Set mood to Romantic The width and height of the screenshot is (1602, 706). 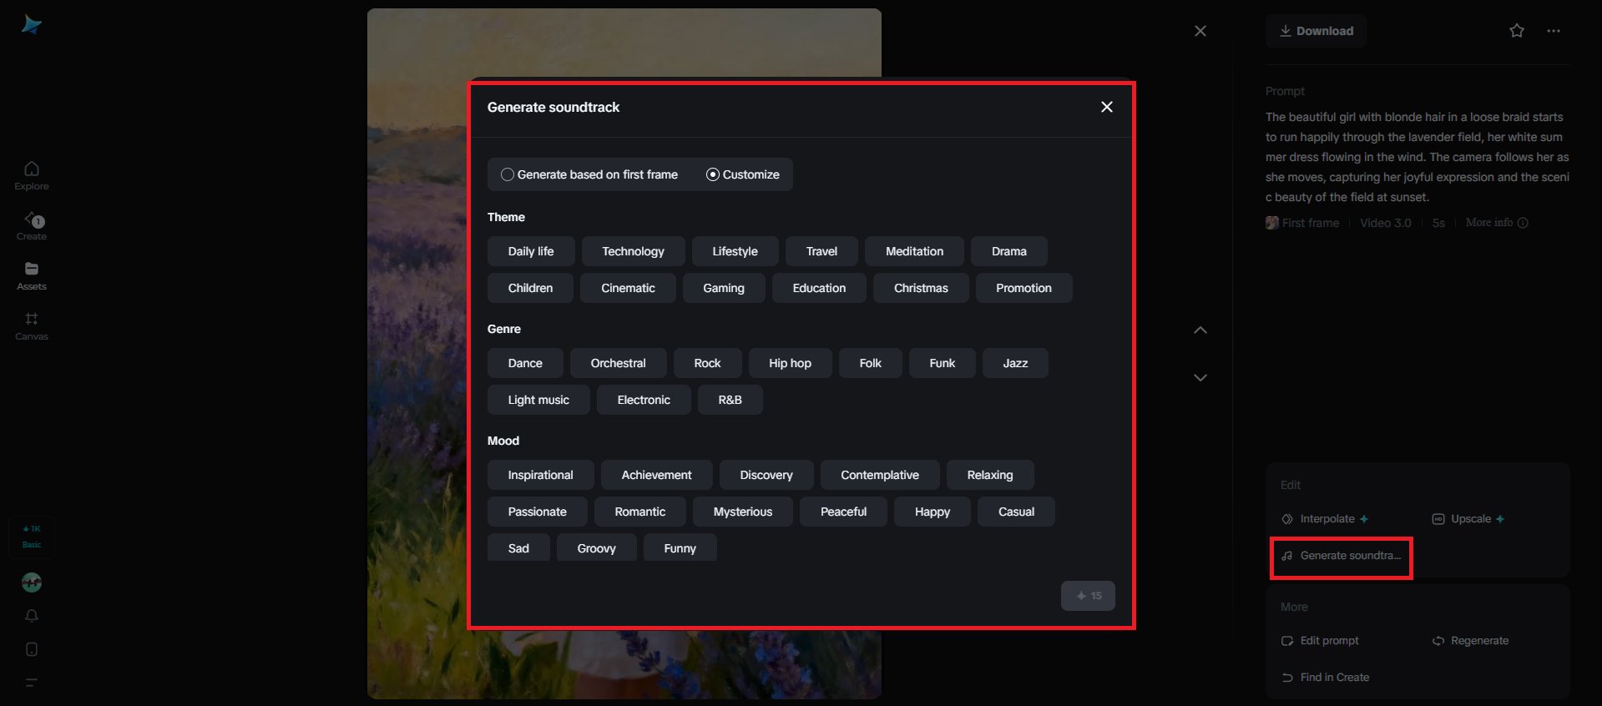(x=640, y=512)
